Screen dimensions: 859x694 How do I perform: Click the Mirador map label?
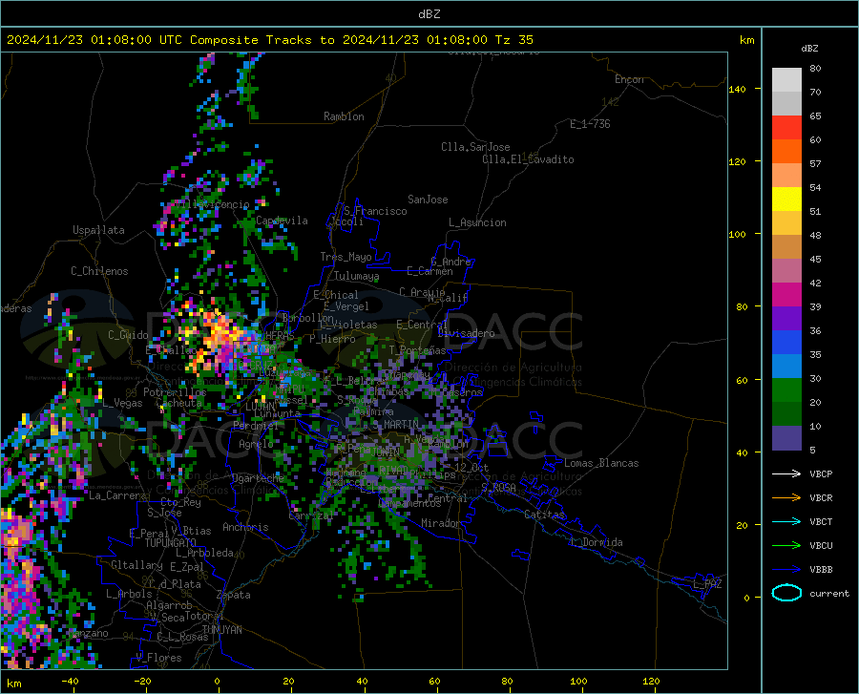[442, 523]
